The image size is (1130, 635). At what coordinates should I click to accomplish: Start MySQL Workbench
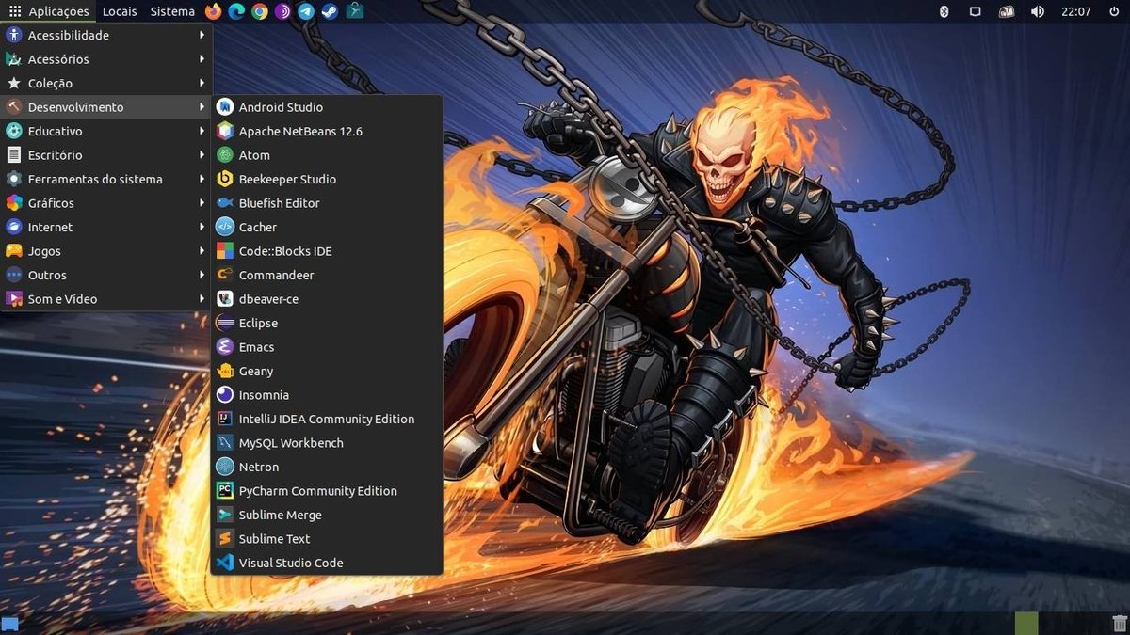pos(326,443)
